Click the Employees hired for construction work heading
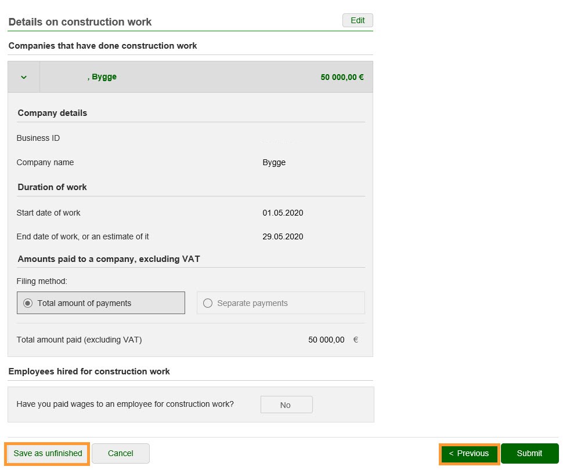 coord(89,371)
